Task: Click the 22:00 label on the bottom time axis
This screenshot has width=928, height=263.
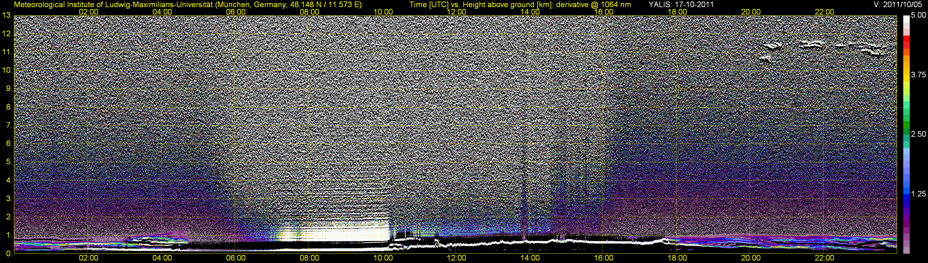Action: click(825, 258)
